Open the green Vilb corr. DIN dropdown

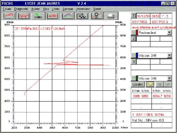point(169,78)
